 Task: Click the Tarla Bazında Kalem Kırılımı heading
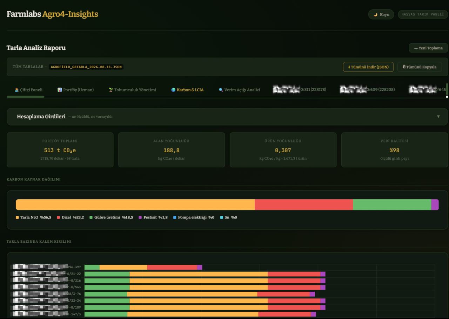39,242
